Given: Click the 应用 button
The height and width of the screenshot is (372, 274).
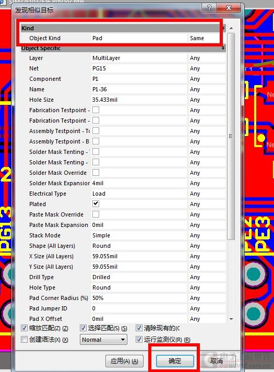Looking at the screenshot, I should pos(124,361).
